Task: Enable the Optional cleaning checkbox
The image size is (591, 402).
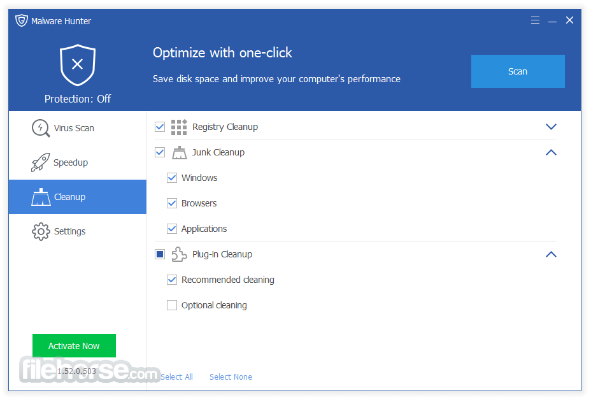Action: click(x=172, y=305)
